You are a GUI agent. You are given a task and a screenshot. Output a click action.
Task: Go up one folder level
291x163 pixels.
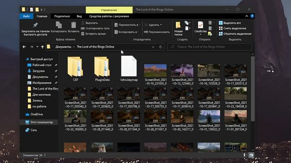point(42,47)
